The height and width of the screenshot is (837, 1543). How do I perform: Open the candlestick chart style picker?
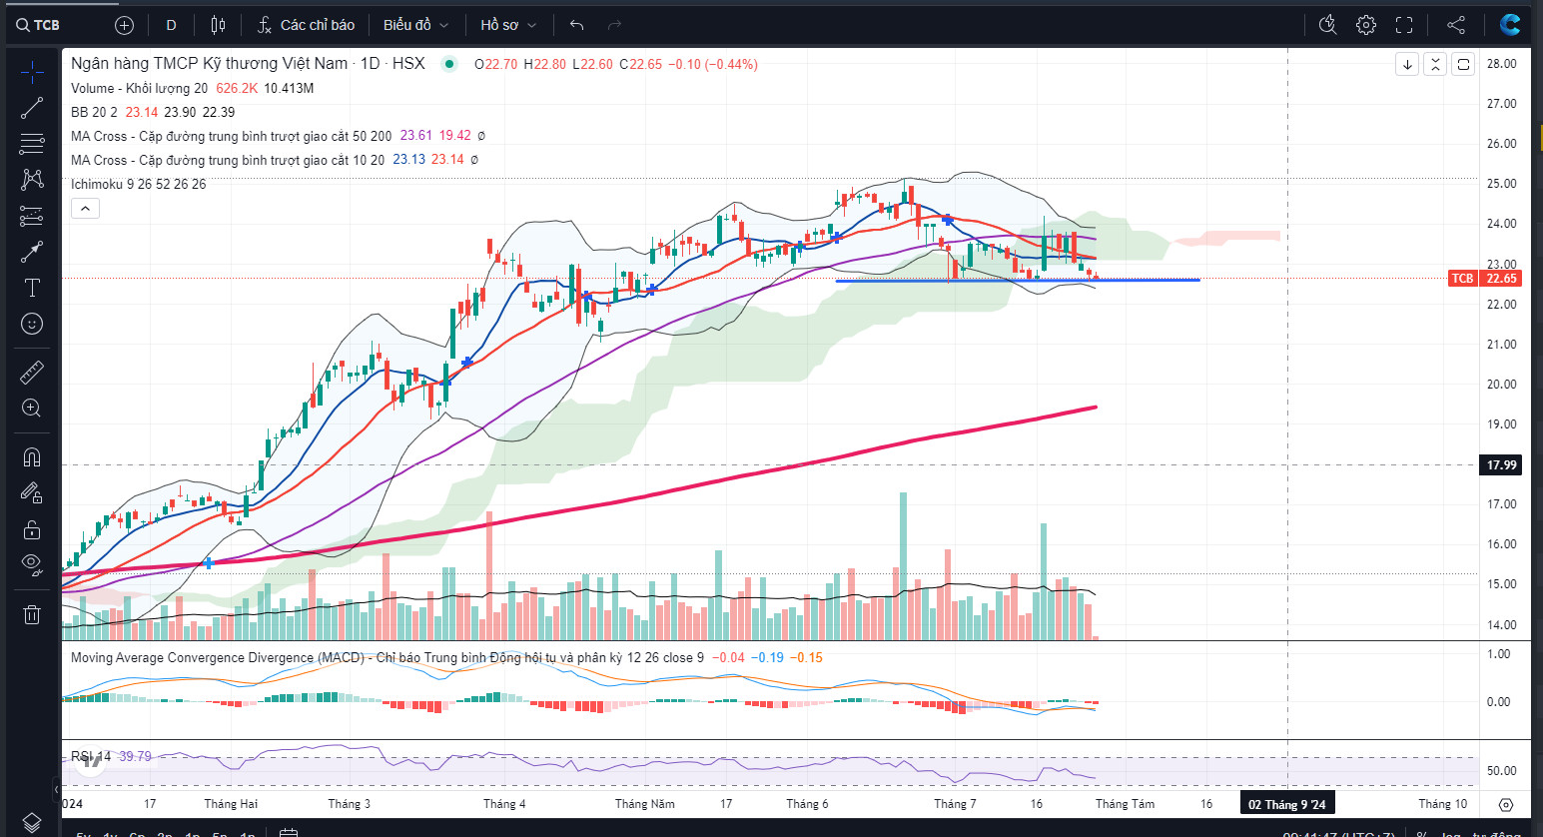click(218, 25)
